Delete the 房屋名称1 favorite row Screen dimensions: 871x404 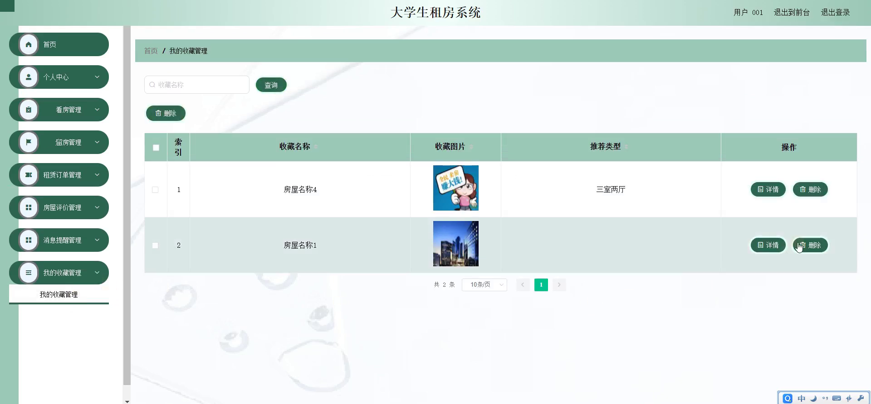(x=810, y=245)
